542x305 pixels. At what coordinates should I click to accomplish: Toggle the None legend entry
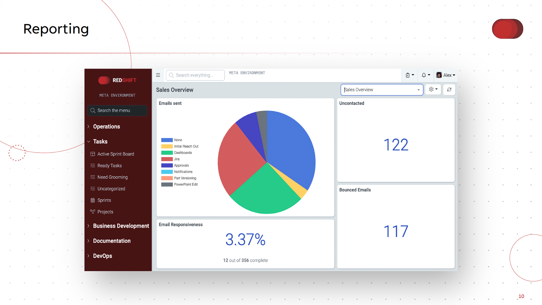178,140
